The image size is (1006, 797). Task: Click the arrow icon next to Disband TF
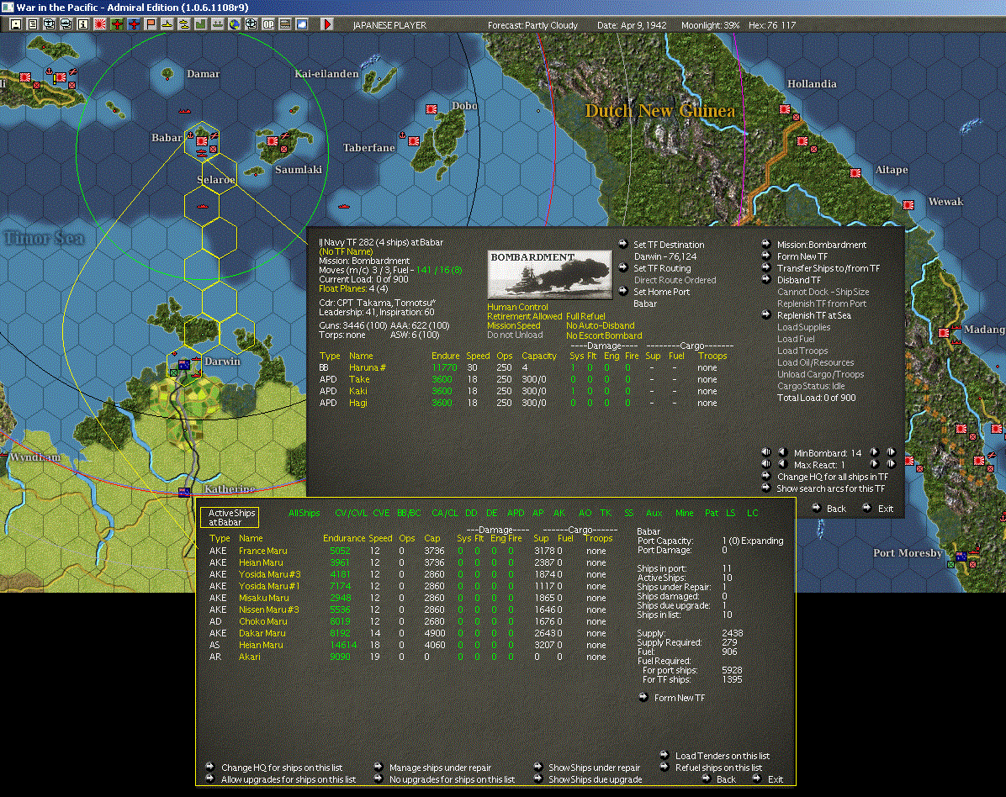point(766,279)
